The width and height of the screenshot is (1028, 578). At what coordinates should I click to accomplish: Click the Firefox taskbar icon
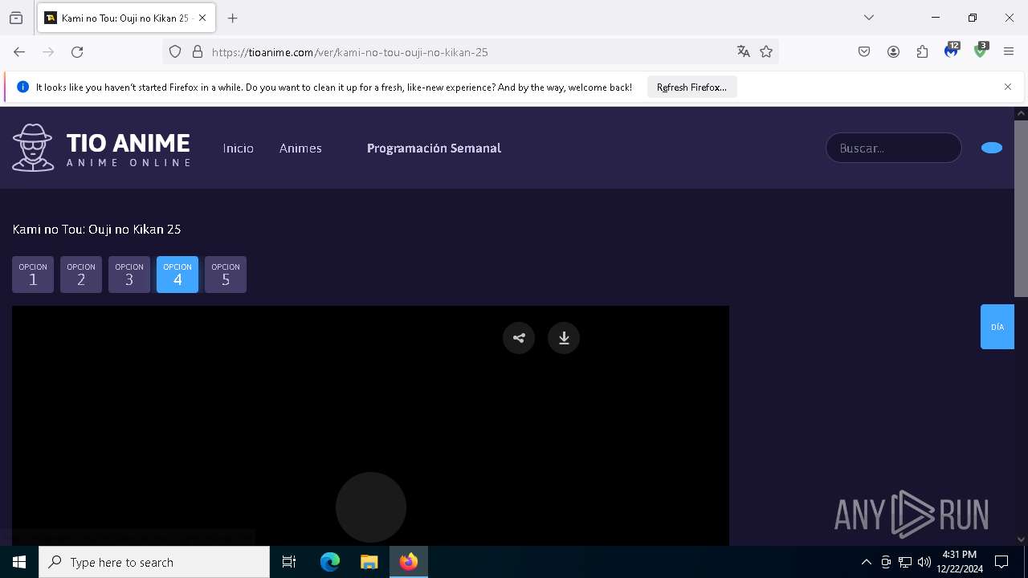(408, 562)
